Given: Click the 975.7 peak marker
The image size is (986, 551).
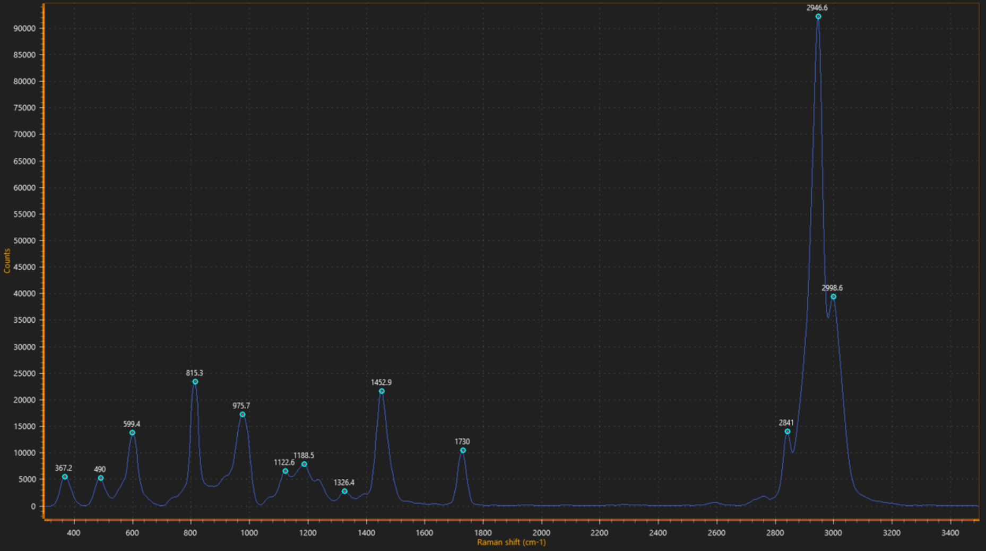Looking at the screenshot, I should (x=243, y=415).
